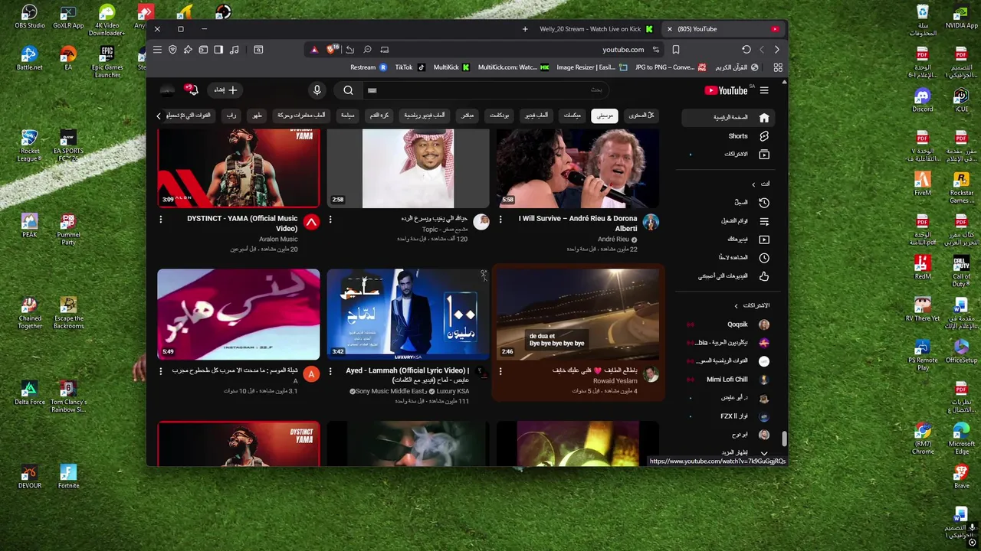981x551 pixels.
Task: Click the YouTube logo
Action: click(x=726, y=90)
